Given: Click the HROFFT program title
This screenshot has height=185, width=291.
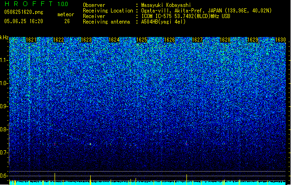Looking at the screenshot, I should click(29, 4).
